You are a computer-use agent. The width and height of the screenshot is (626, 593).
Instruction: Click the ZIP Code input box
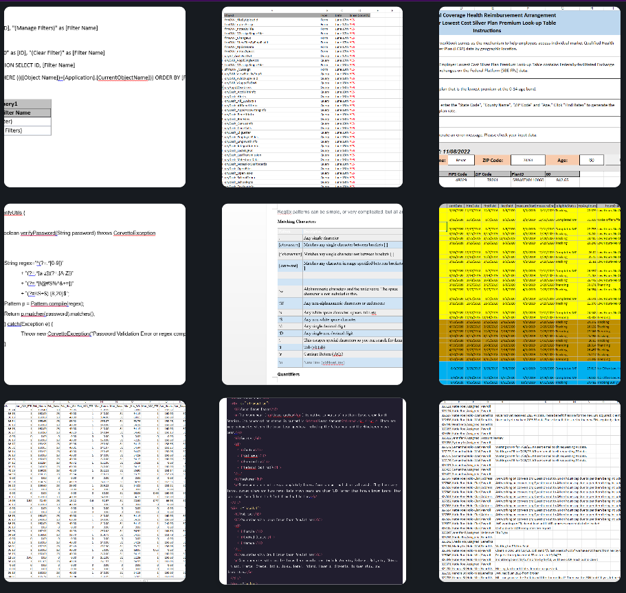click(x=528, y=160)
